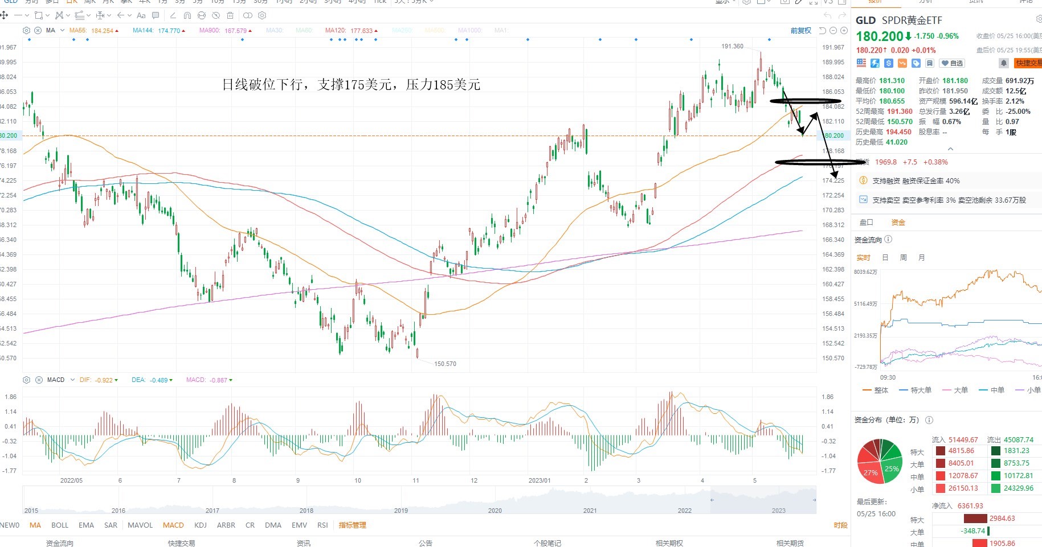Redo the last drawing action
The height and width of the screenshot is (547, 1042).
point(842,15)
